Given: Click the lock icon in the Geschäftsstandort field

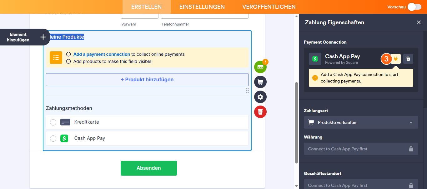Looking at the screenshot, I should [411, 185].
